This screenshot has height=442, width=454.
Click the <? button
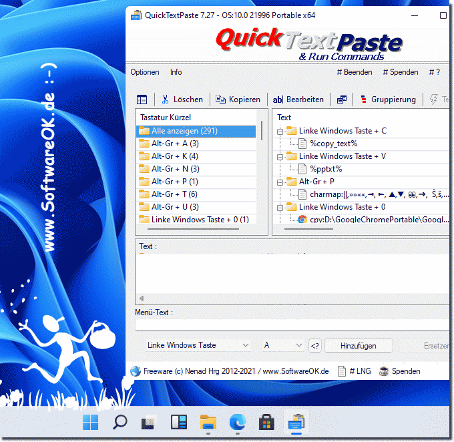[x=315, y=346]
